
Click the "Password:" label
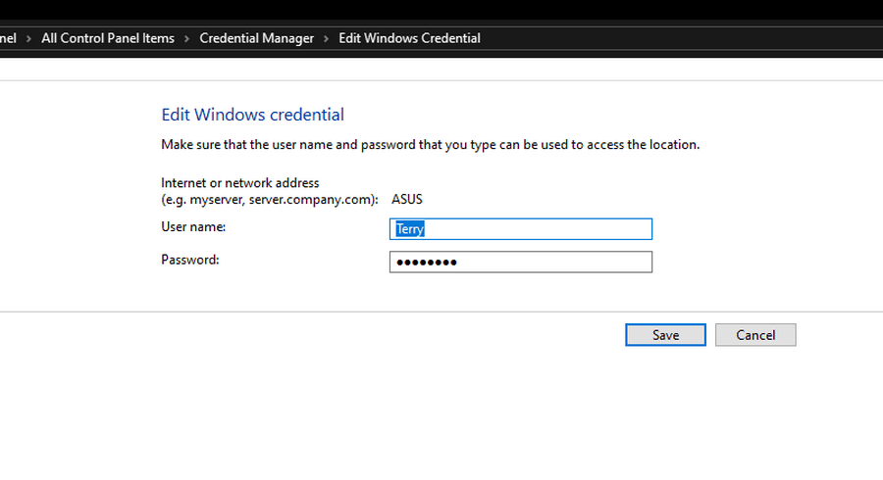tap(190, 260)
